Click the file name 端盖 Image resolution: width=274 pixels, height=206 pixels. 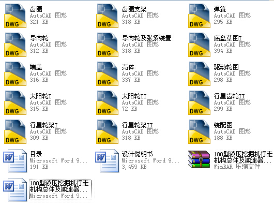(x=36, y=67)
